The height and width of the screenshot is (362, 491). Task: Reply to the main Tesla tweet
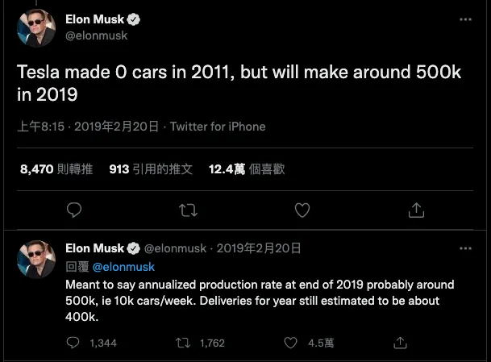(74, 210)
